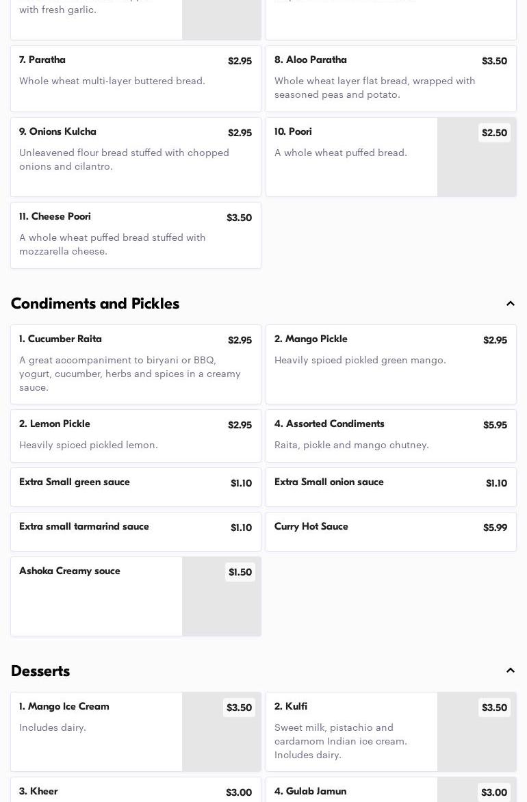The image size is (527, 802).
Task: Pick the Lemon Pickle item
Action: [x=136, y=436]
